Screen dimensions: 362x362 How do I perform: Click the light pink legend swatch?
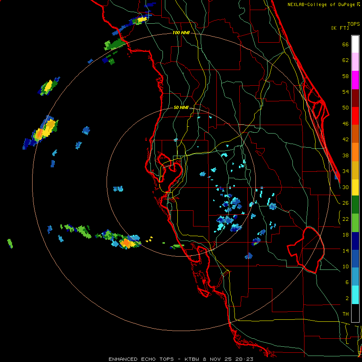pos(355,62)
